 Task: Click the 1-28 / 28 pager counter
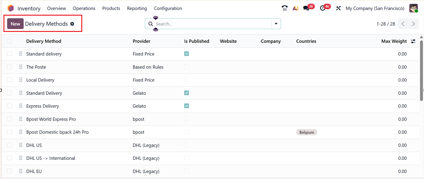[x=386, y=24]
